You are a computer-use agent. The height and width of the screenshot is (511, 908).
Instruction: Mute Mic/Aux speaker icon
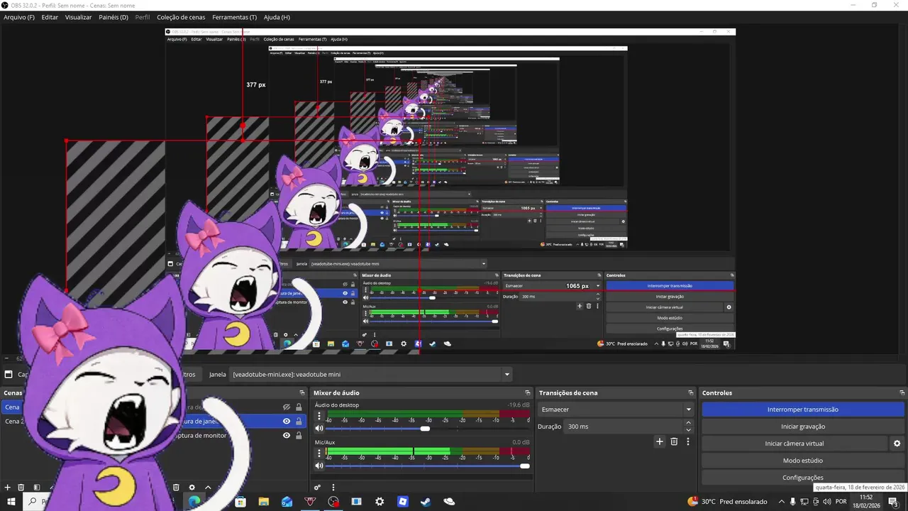pyautogui.click(x=319, y=466)
